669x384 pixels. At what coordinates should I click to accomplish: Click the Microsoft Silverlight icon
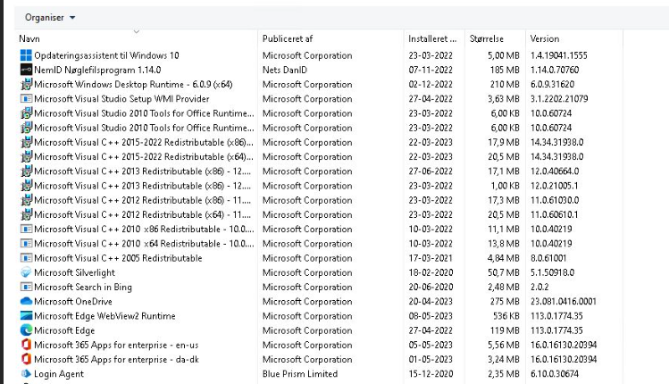26,272
